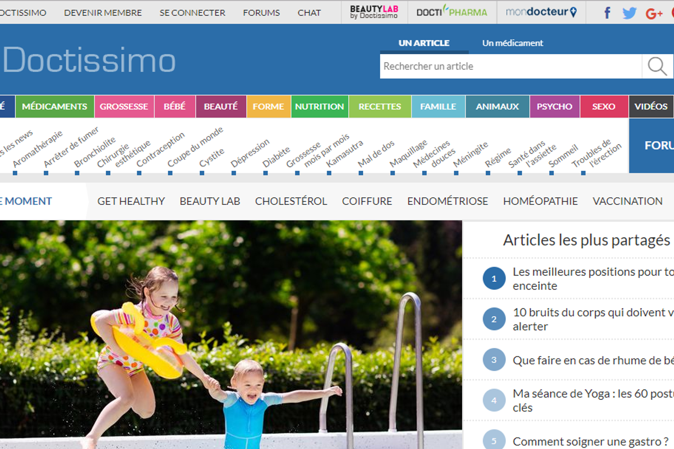
Task: Open the SEXO menu
Action: [604, 106]
